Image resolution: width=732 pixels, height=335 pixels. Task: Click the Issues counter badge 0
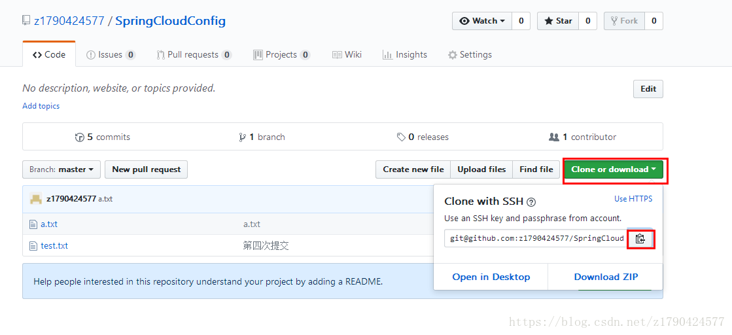pos(131,55)
